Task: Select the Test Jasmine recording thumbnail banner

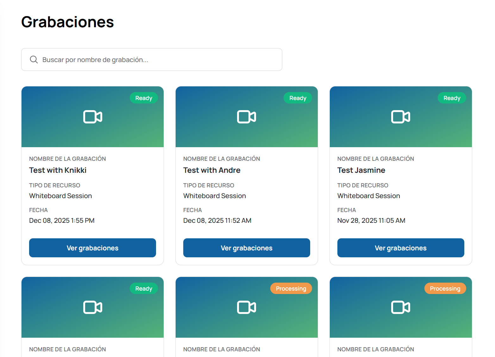Action: pyautogui.click(x=401, y=133)
